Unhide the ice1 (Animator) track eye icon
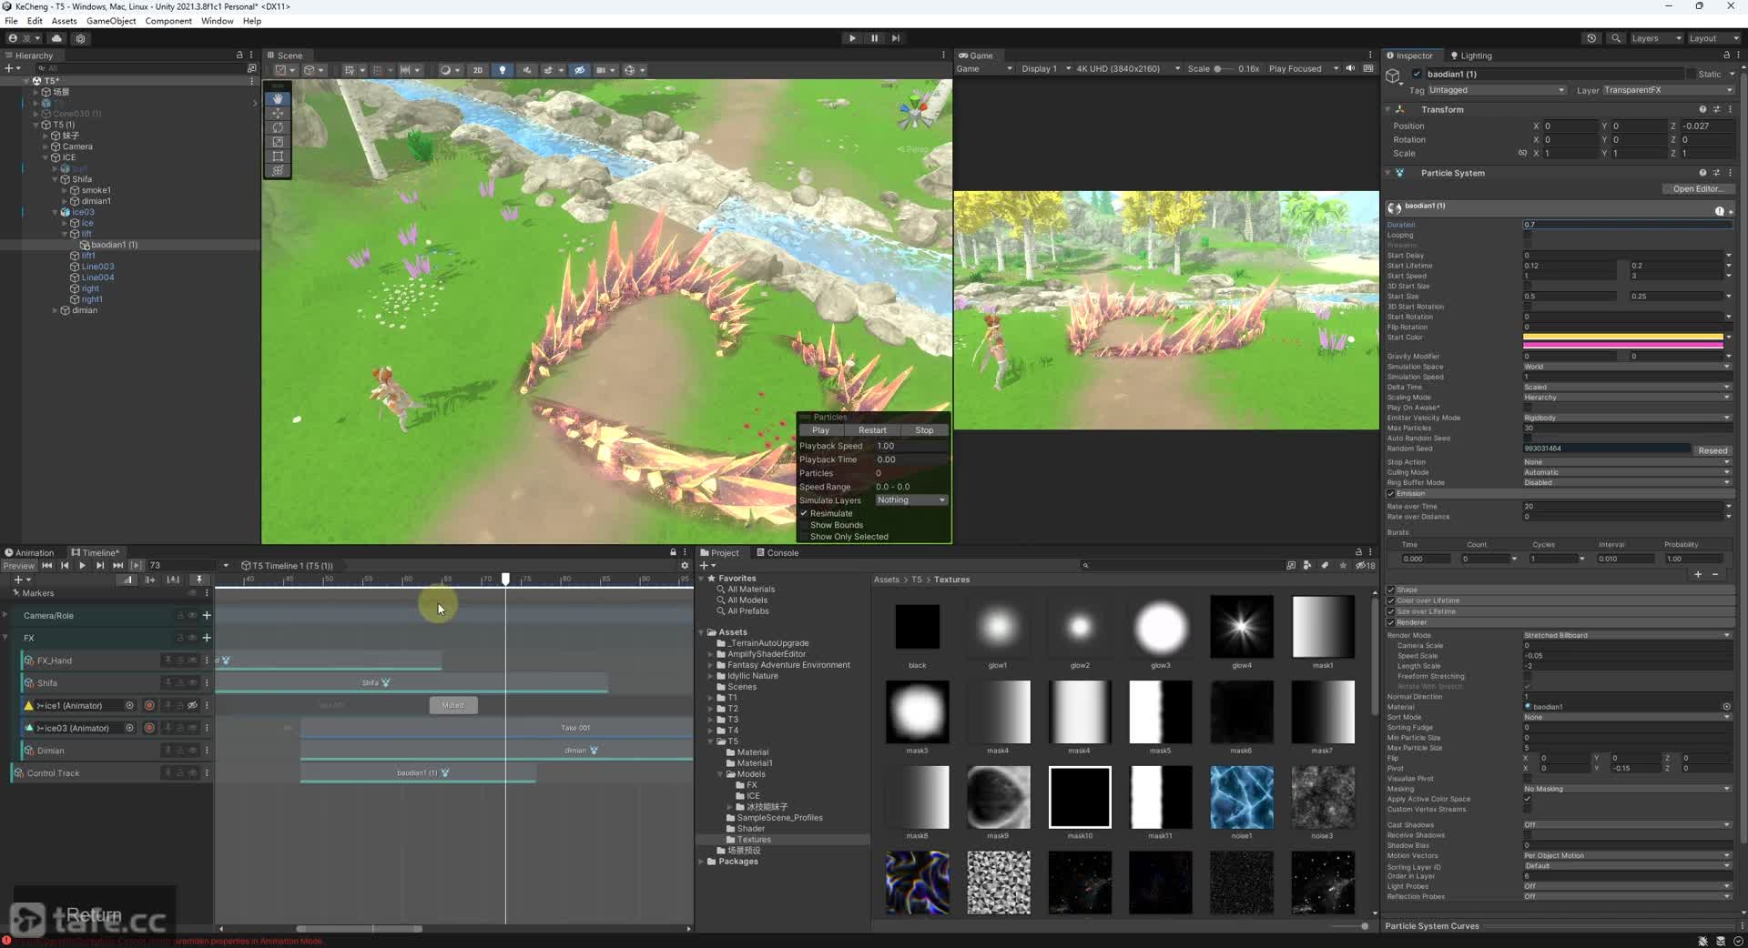The height and width of the screenshot is (948, 1748). point(192,705)
